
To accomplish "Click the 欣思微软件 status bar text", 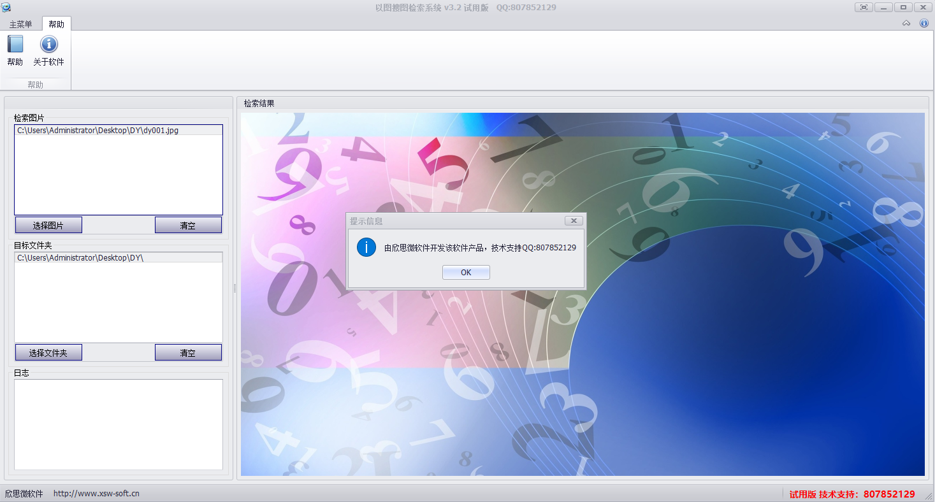I will click(24, 494).
